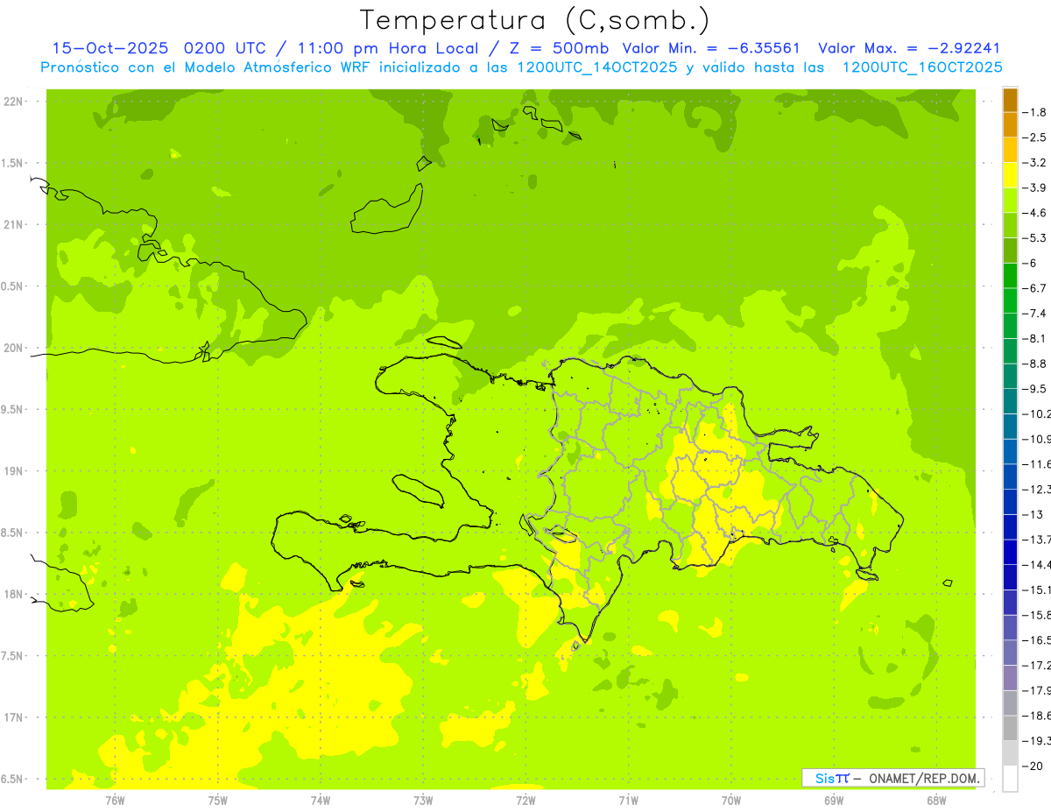Click the '8.5N' latitude tick label
This screenshot has width=1051, height=812.
coord(12,533)
